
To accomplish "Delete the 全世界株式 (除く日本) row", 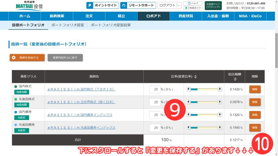I will point(255,102).
